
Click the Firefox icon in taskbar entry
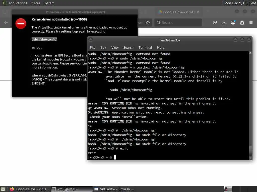(12, 189)
